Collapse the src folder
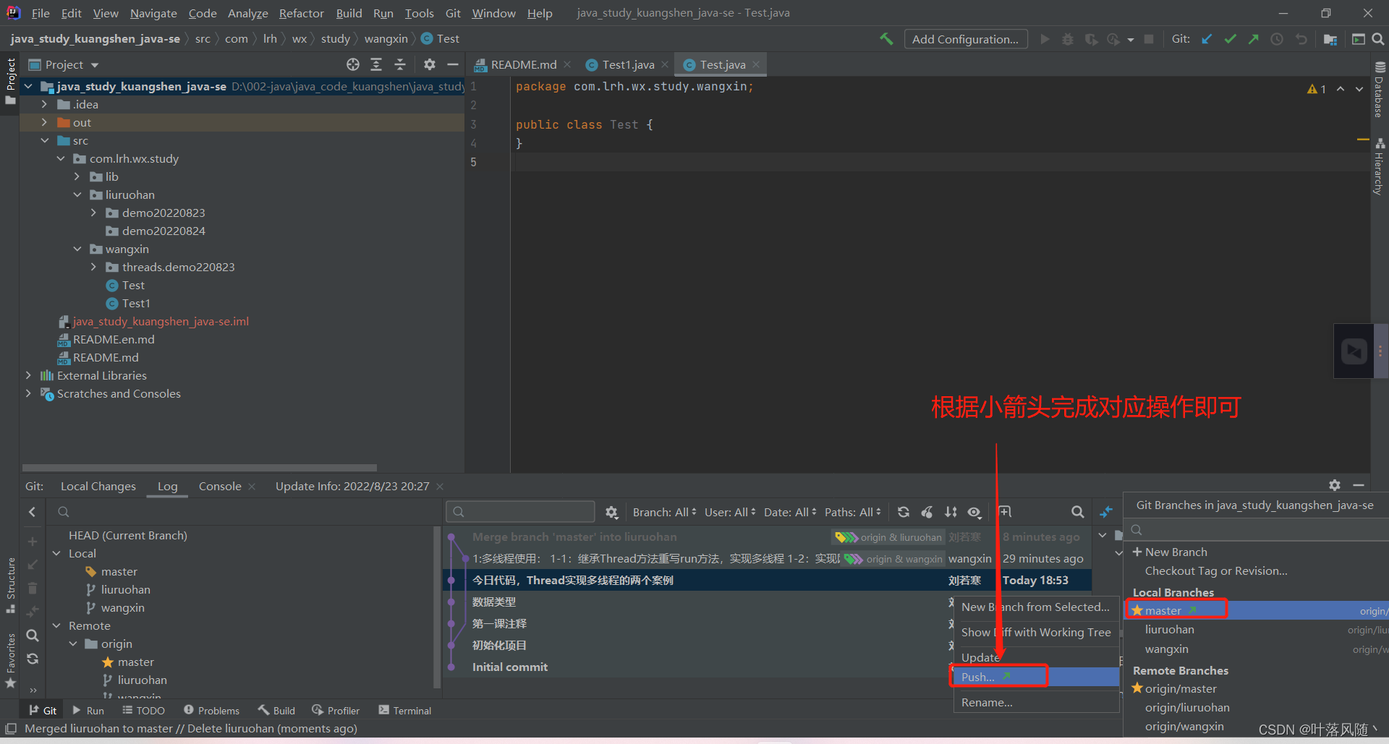1389x744 pixels. (44, 140)
